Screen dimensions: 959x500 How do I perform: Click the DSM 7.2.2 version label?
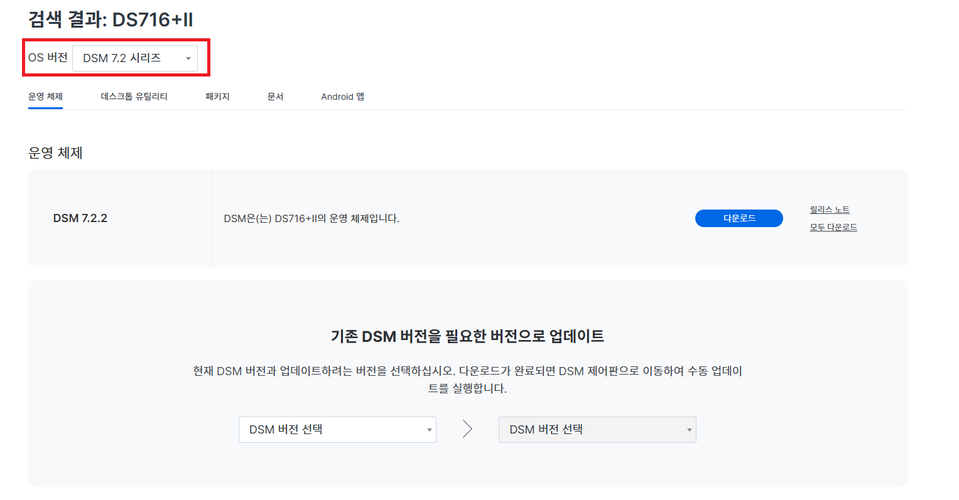(80, 218)
